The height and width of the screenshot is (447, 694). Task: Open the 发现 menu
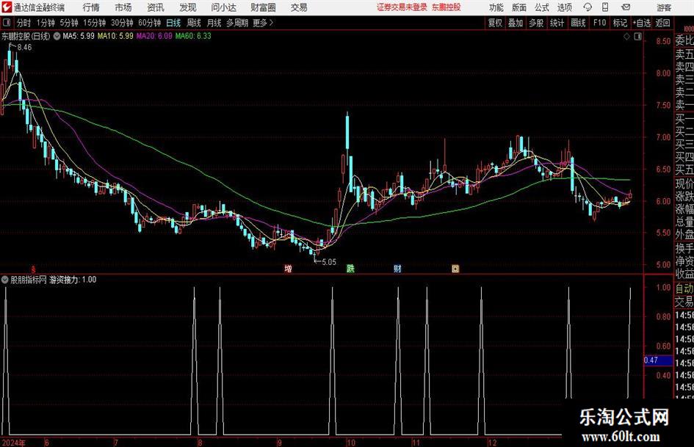point(188,7)
